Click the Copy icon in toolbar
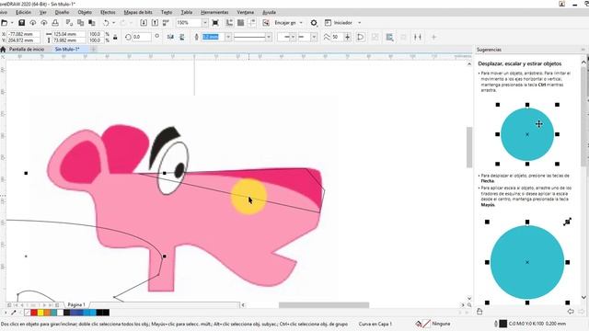Viewport: 589px width, 331px height. tap(80, 23)
